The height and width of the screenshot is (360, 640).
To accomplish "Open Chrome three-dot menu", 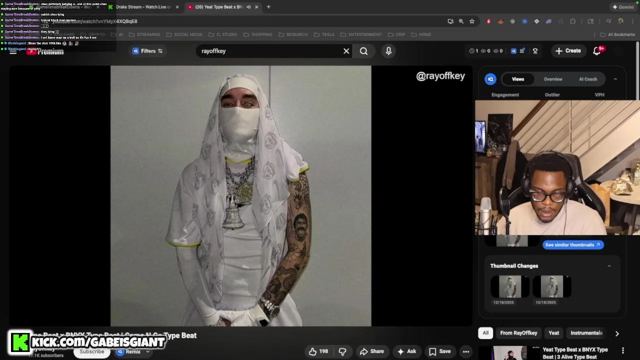I will coord(632,21).
